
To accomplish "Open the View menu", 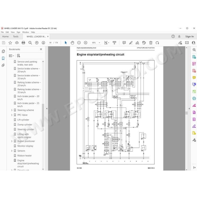I will click(x=13, y=32).
